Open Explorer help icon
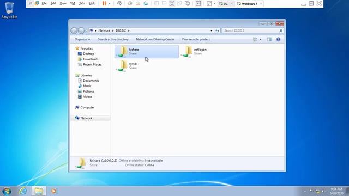The image size is (349, 196). [x=278, y=39]
